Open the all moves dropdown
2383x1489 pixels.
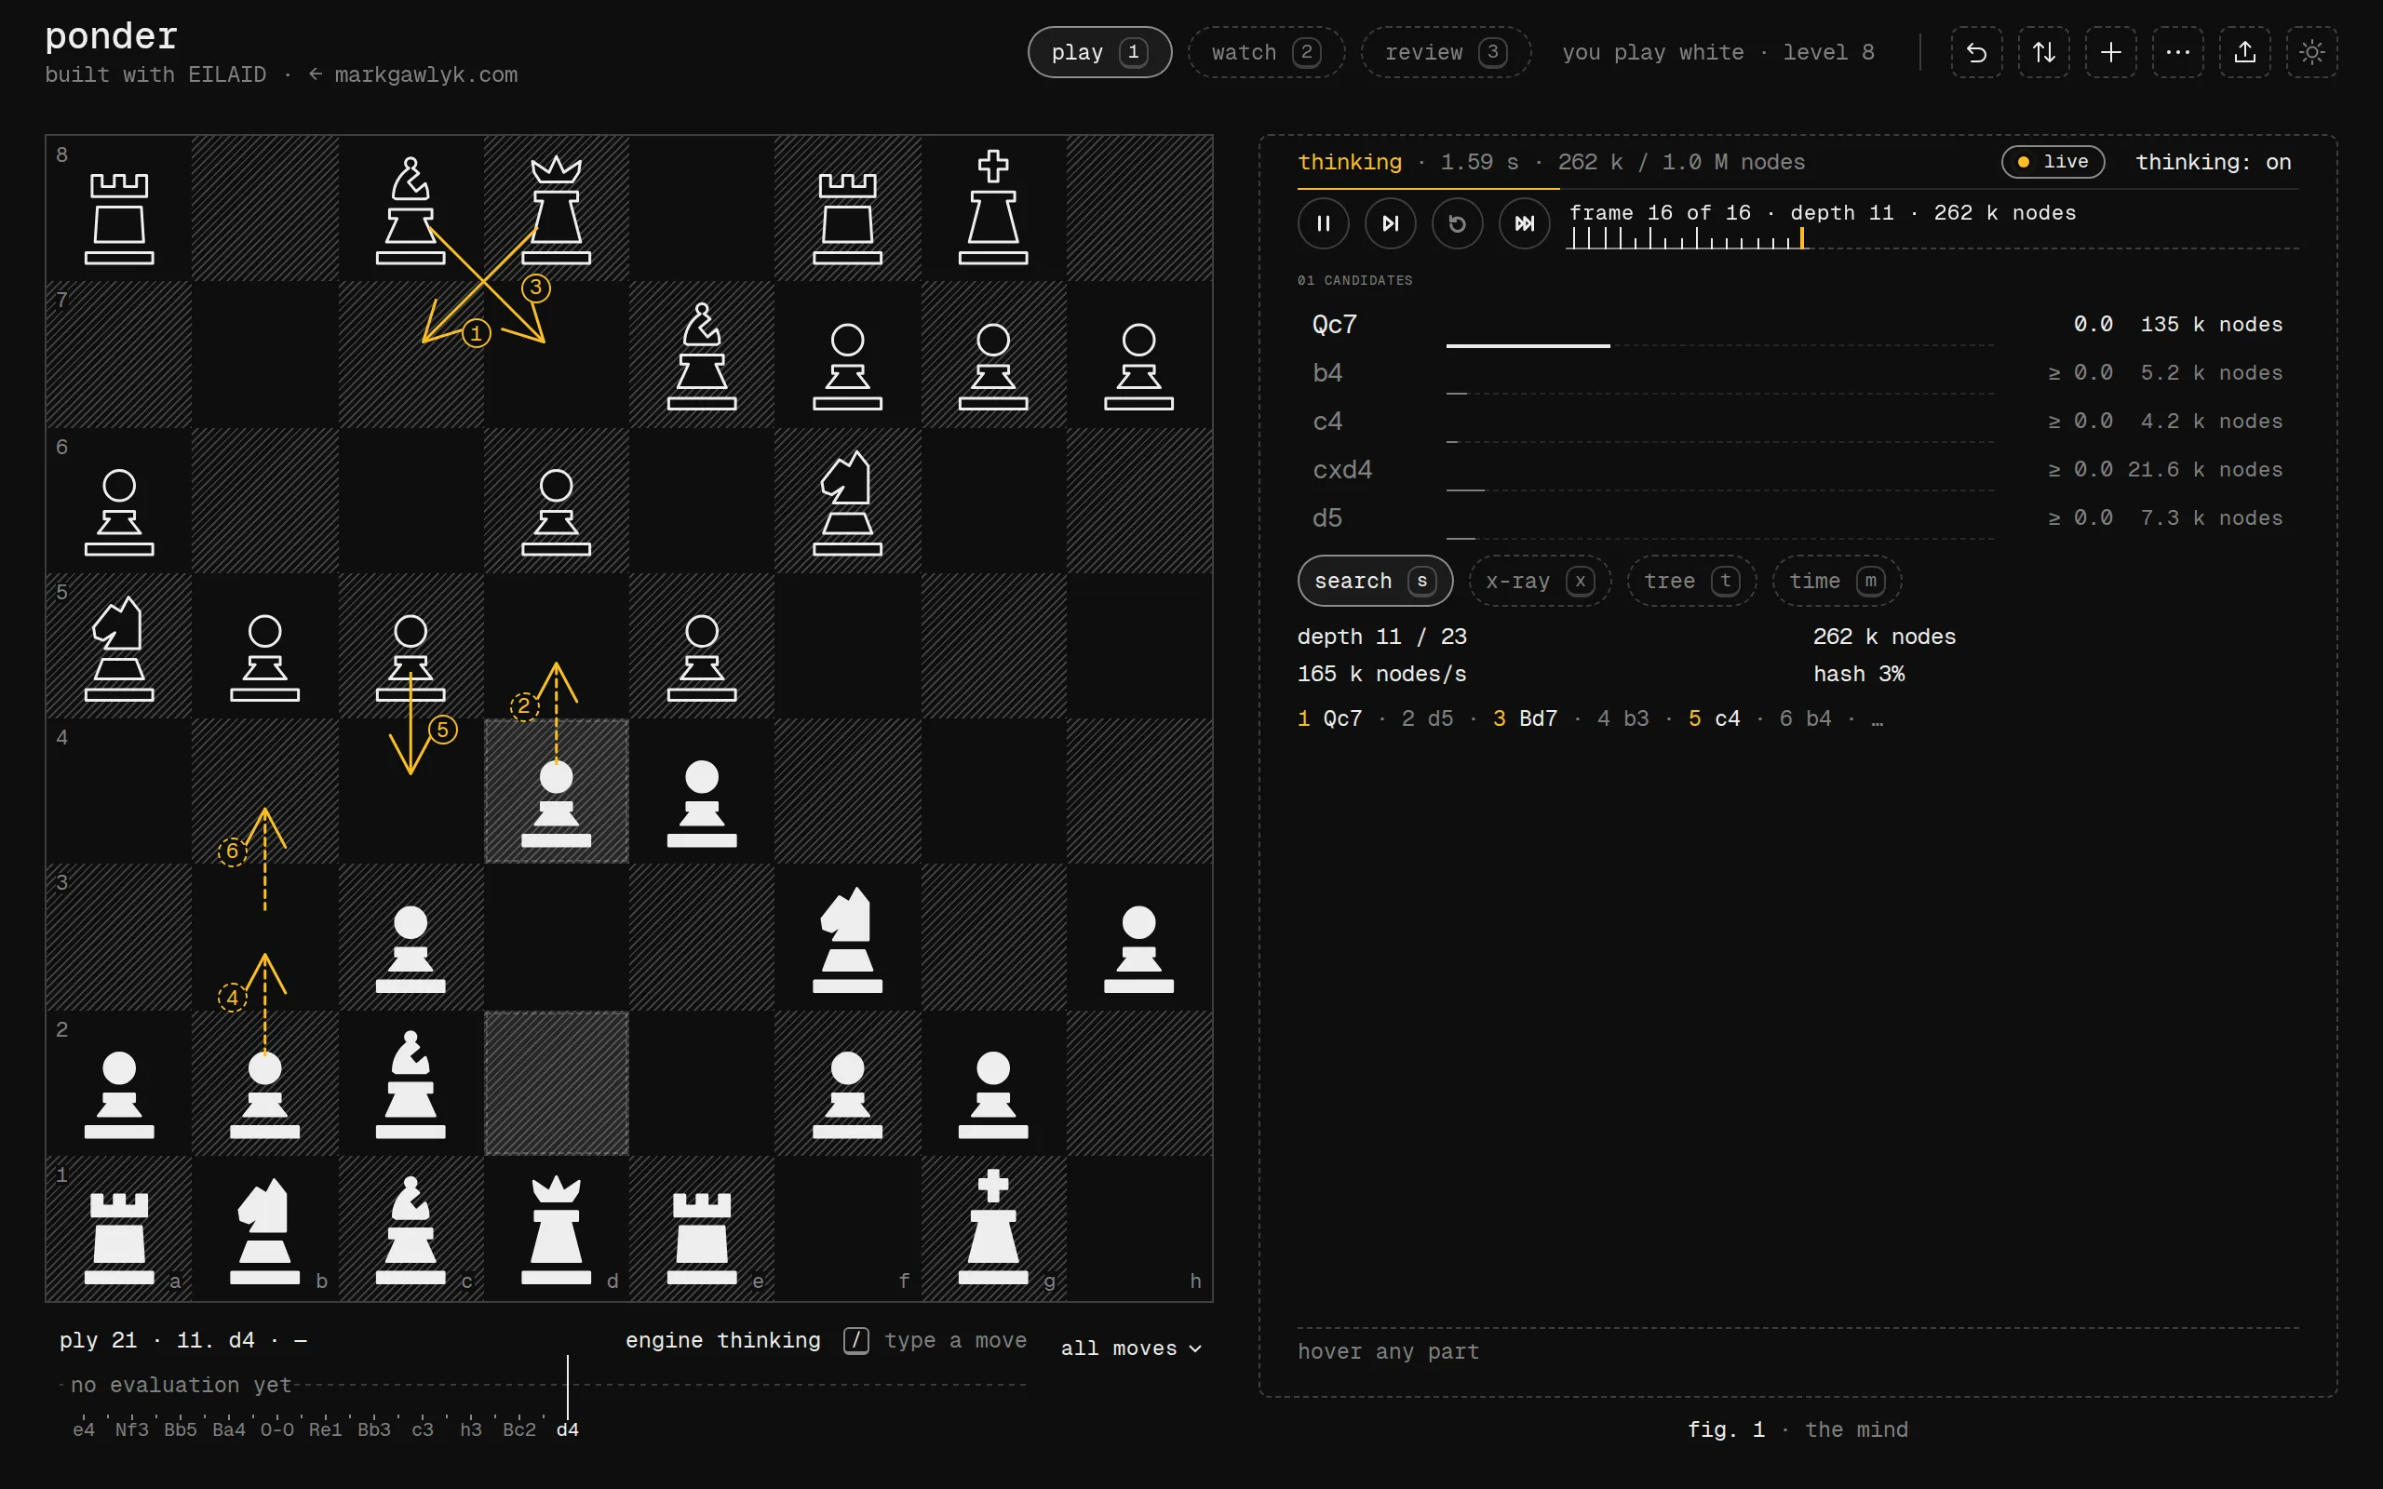click(1131, 1348)
